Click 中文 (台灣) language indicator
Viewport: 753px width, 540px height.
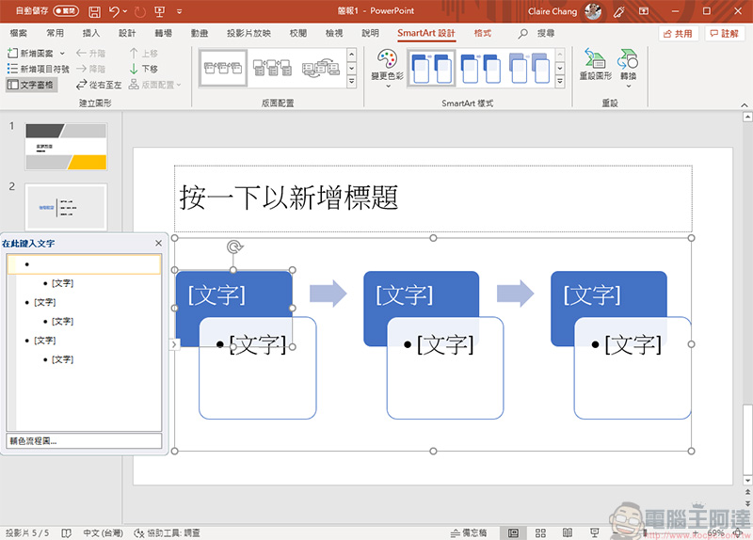103,532
